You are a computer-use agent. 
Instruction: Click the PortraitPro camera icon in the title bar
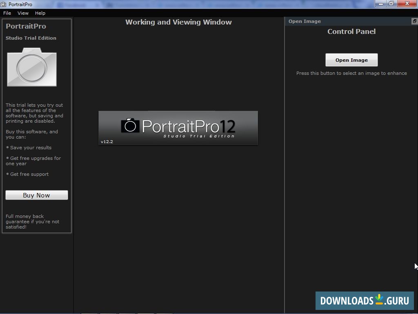4,4
